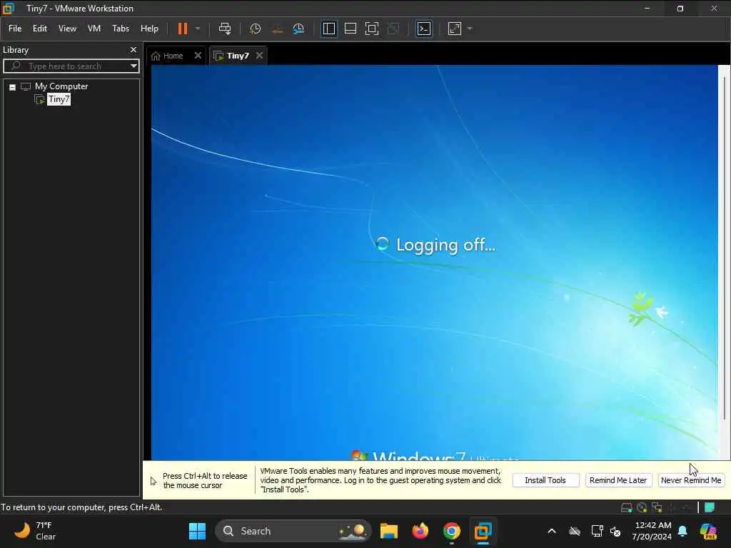Screen dimensions: 731x548
Task: Toggle the library sidebar view
Action: point(329,29)
